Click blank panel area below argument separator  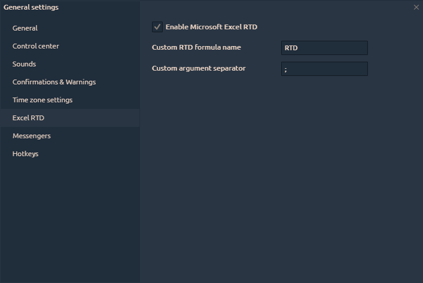pos(281,179)
